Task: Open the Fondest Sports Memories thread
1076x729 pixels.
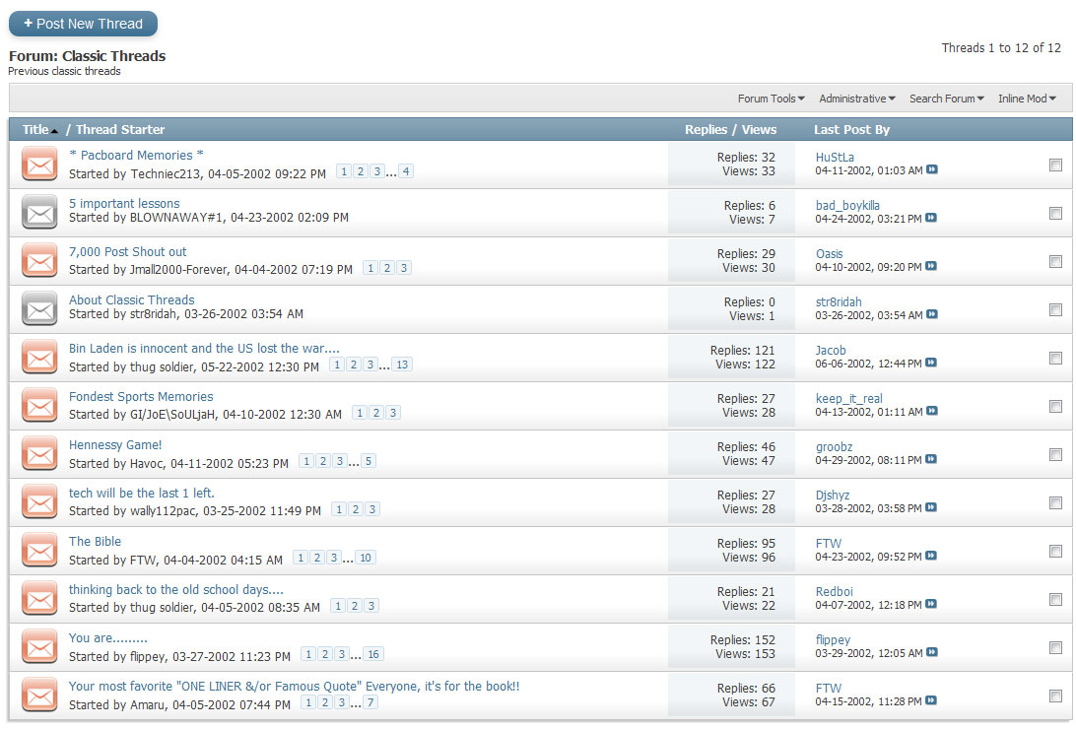Action: tap(141, 397)
